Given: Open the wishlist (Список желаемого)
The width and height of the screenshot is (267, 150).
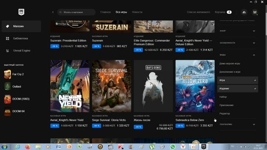Looking at the screenshot, I should pyautogui.click(x=199, y=12).
